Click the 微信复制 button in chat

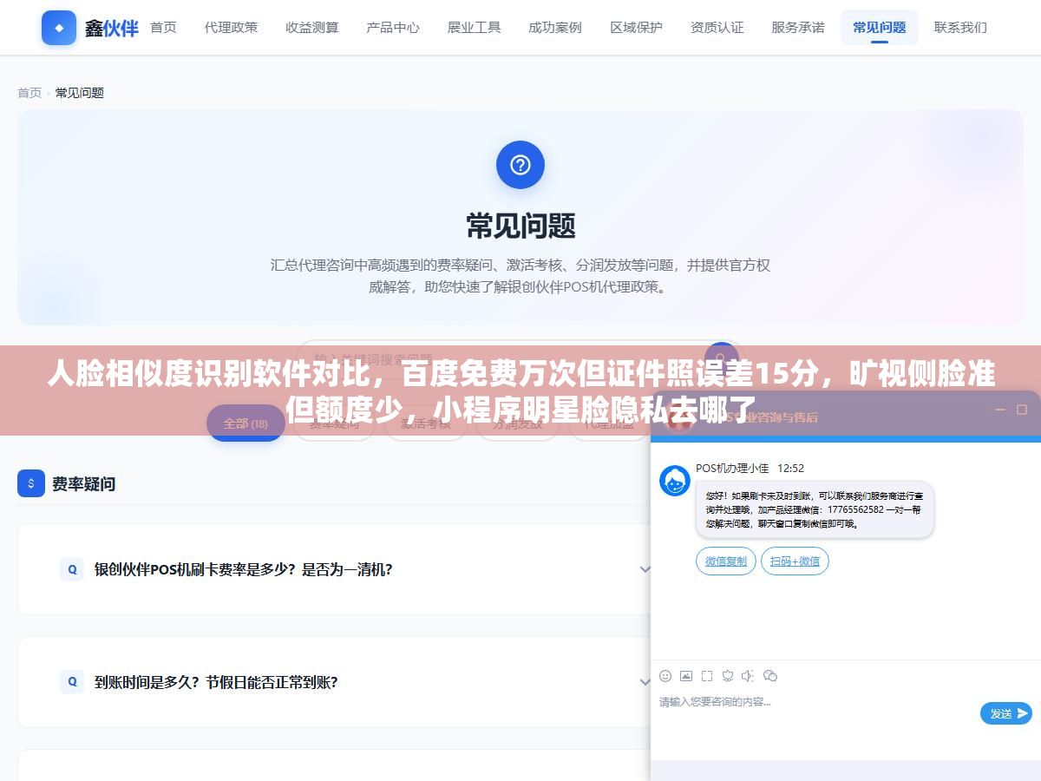[x=726, y=561]
